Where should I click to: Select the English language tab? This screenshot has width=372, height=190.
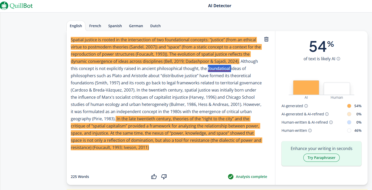tap(76, 26)
